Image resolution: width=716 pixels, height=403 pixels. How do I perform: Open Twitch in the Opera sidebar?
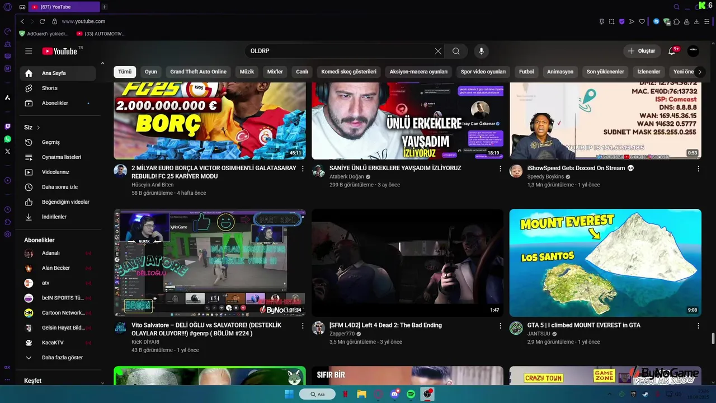tap(7, 126)
